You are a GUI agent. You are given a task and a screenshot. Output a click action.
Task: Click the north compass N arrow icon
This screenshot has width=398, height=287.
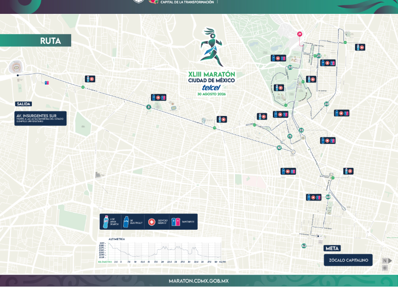[x=387, y=261]
